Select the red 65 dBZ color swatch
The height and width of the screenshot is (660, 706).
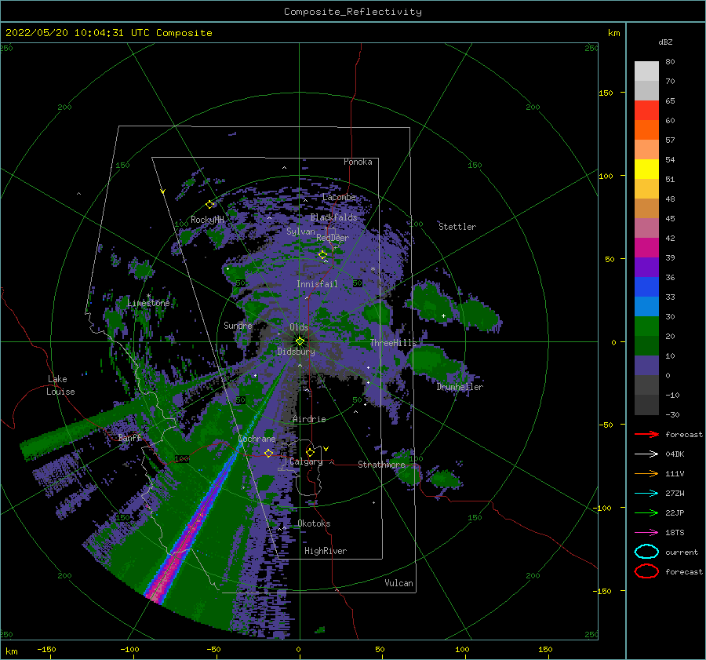[x=646, y=110]
